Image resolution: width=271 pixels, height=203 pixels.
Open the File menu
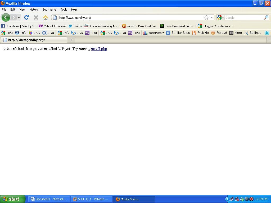[x=4, y=10]
